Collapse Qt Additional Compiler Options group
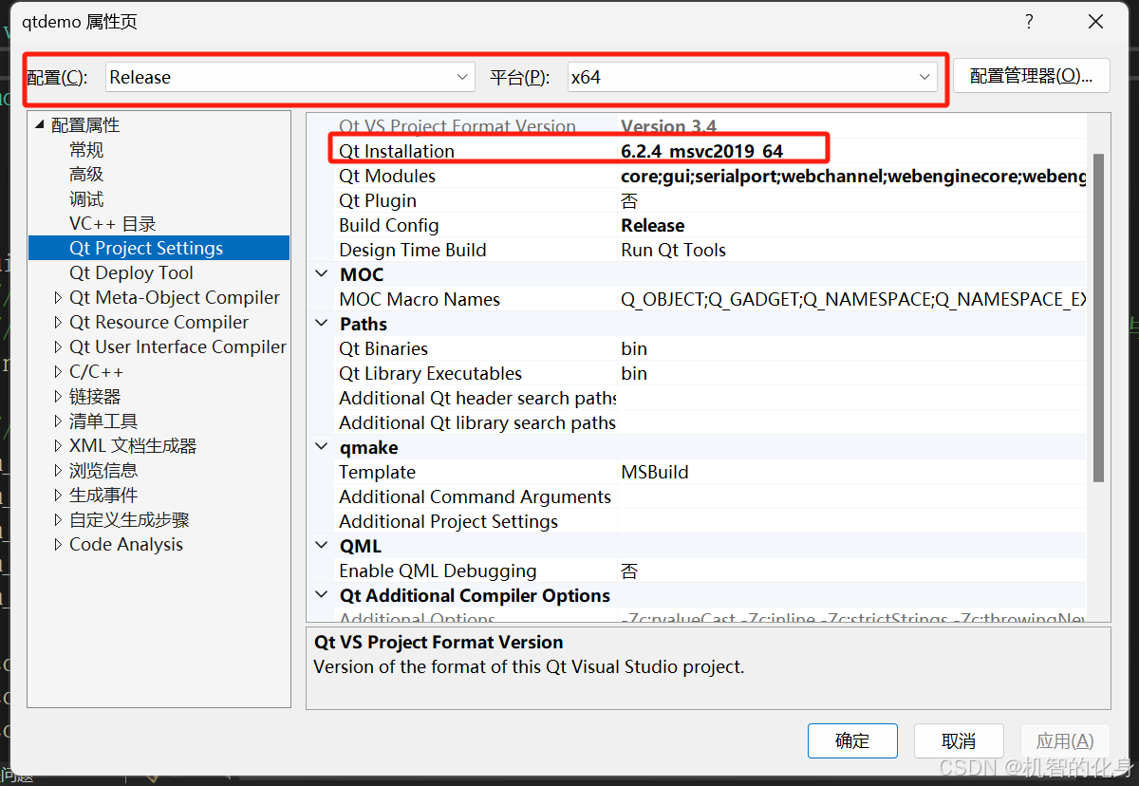1139x786 pixels. pos(321,595)
